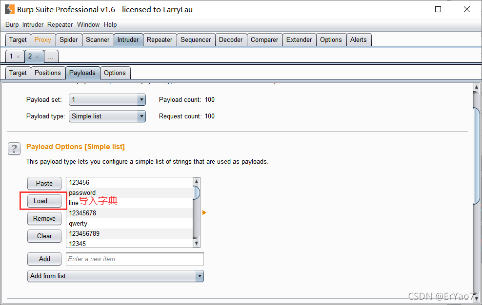This screenshot has height=305, width=482.
Task: Select the main Intruder tab
Action: pyautogui.click(x=128, y=39)
